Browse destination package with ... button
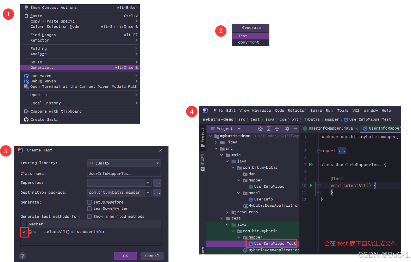The image size is (411, 262). coord(157,193)
